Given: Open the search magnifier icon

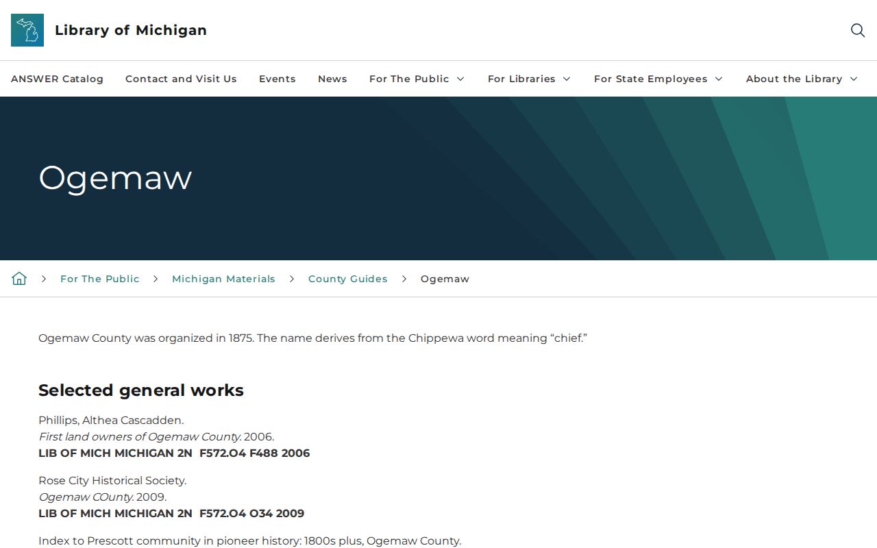Looking at the screenshot, I should pyautogui.click(x=858, y=30).
